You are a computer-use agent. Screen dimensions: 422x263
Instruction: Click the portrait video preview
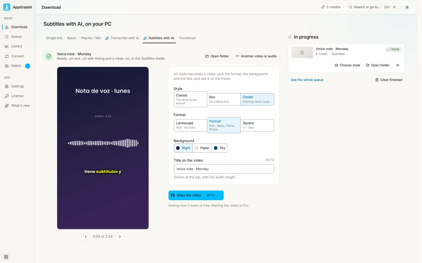click(x=103, y=148)
